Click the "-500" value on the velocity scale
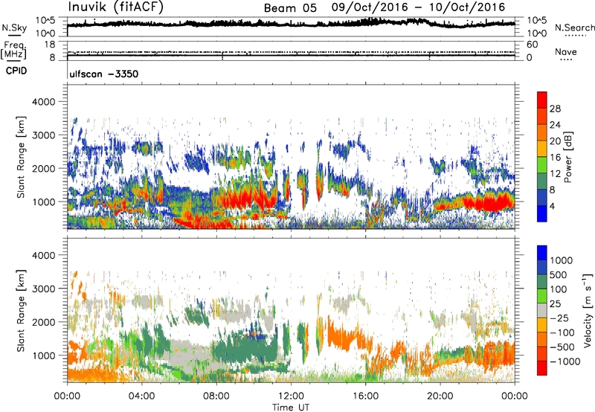This screenshot has width=595, height=412. pos(562,347)
